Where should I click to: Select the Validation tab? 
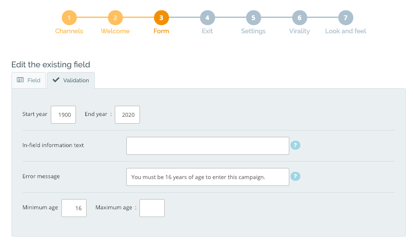click(71, 80)
